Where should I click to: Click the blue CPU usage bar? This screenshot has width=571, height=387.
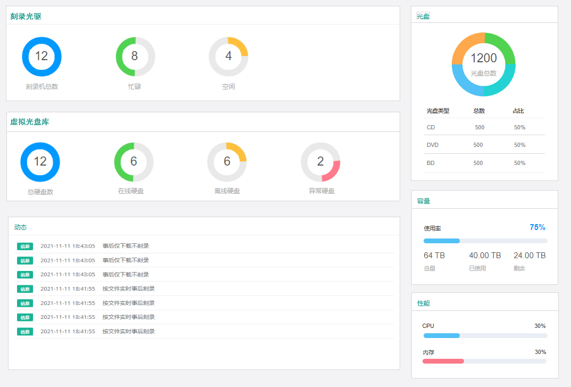pyautogui.click(x=485, y=335)
